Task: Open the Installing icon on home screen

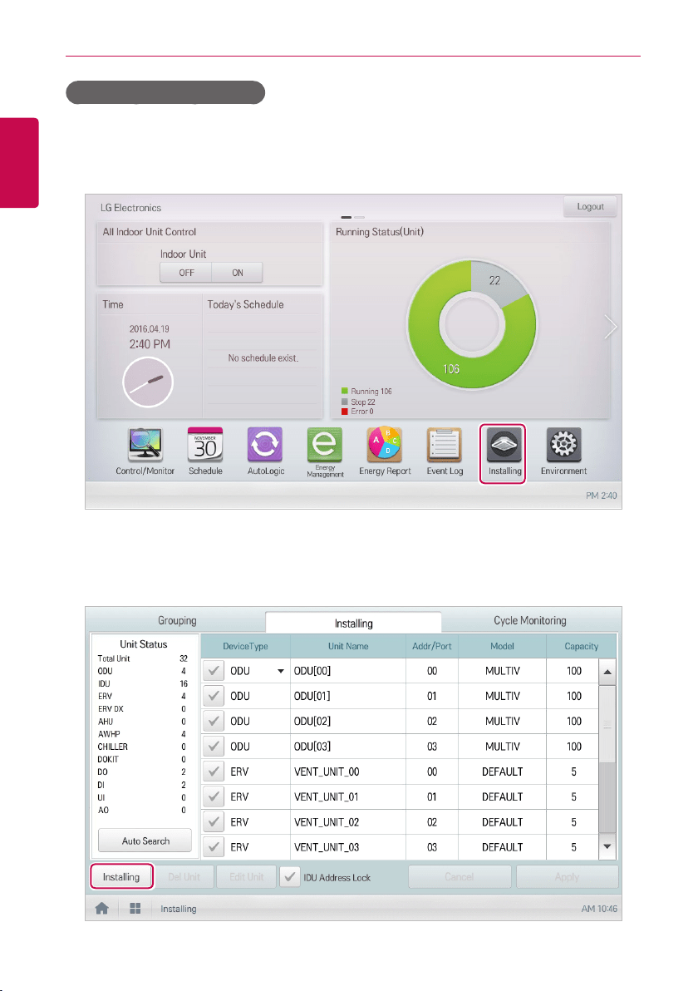Action: (x=504, y=445)
